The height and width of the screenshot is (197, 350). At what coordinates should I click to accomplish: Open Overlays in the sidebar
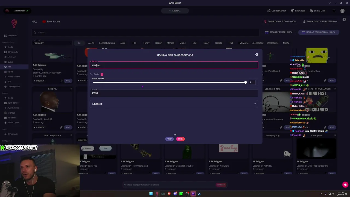(10, 113)
